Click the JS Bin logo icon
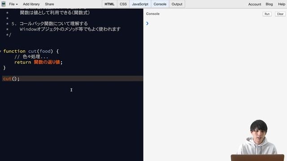The height and width of the screenshot is (161, 287). [x=3, y=4]
